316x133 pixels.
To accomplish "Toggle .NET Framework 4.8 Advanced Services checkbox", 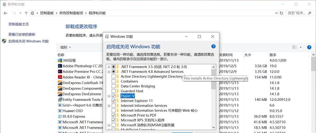I will tap(114, 71).
